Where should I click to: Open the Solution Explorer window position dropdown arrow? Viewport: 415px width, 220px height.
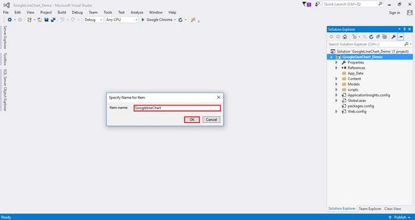400,29
